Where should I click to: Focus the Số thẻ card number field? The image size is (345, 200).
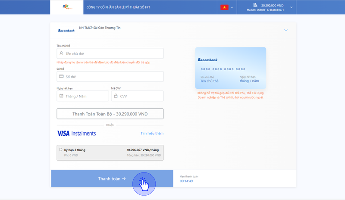coord(110,77)
